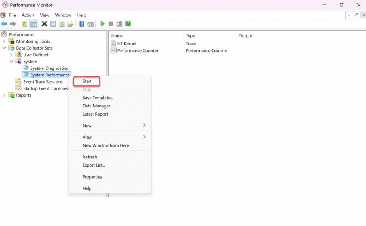The width and height of the screenshot is (366, 226).
Task: Expand the Monitoring Tools tree node
Action: [x=4, y=41]
